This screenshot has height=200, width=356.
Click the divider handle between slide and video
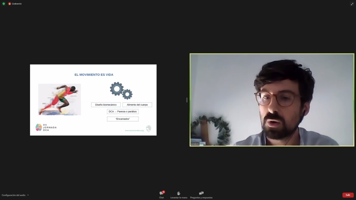click(187, 100)
